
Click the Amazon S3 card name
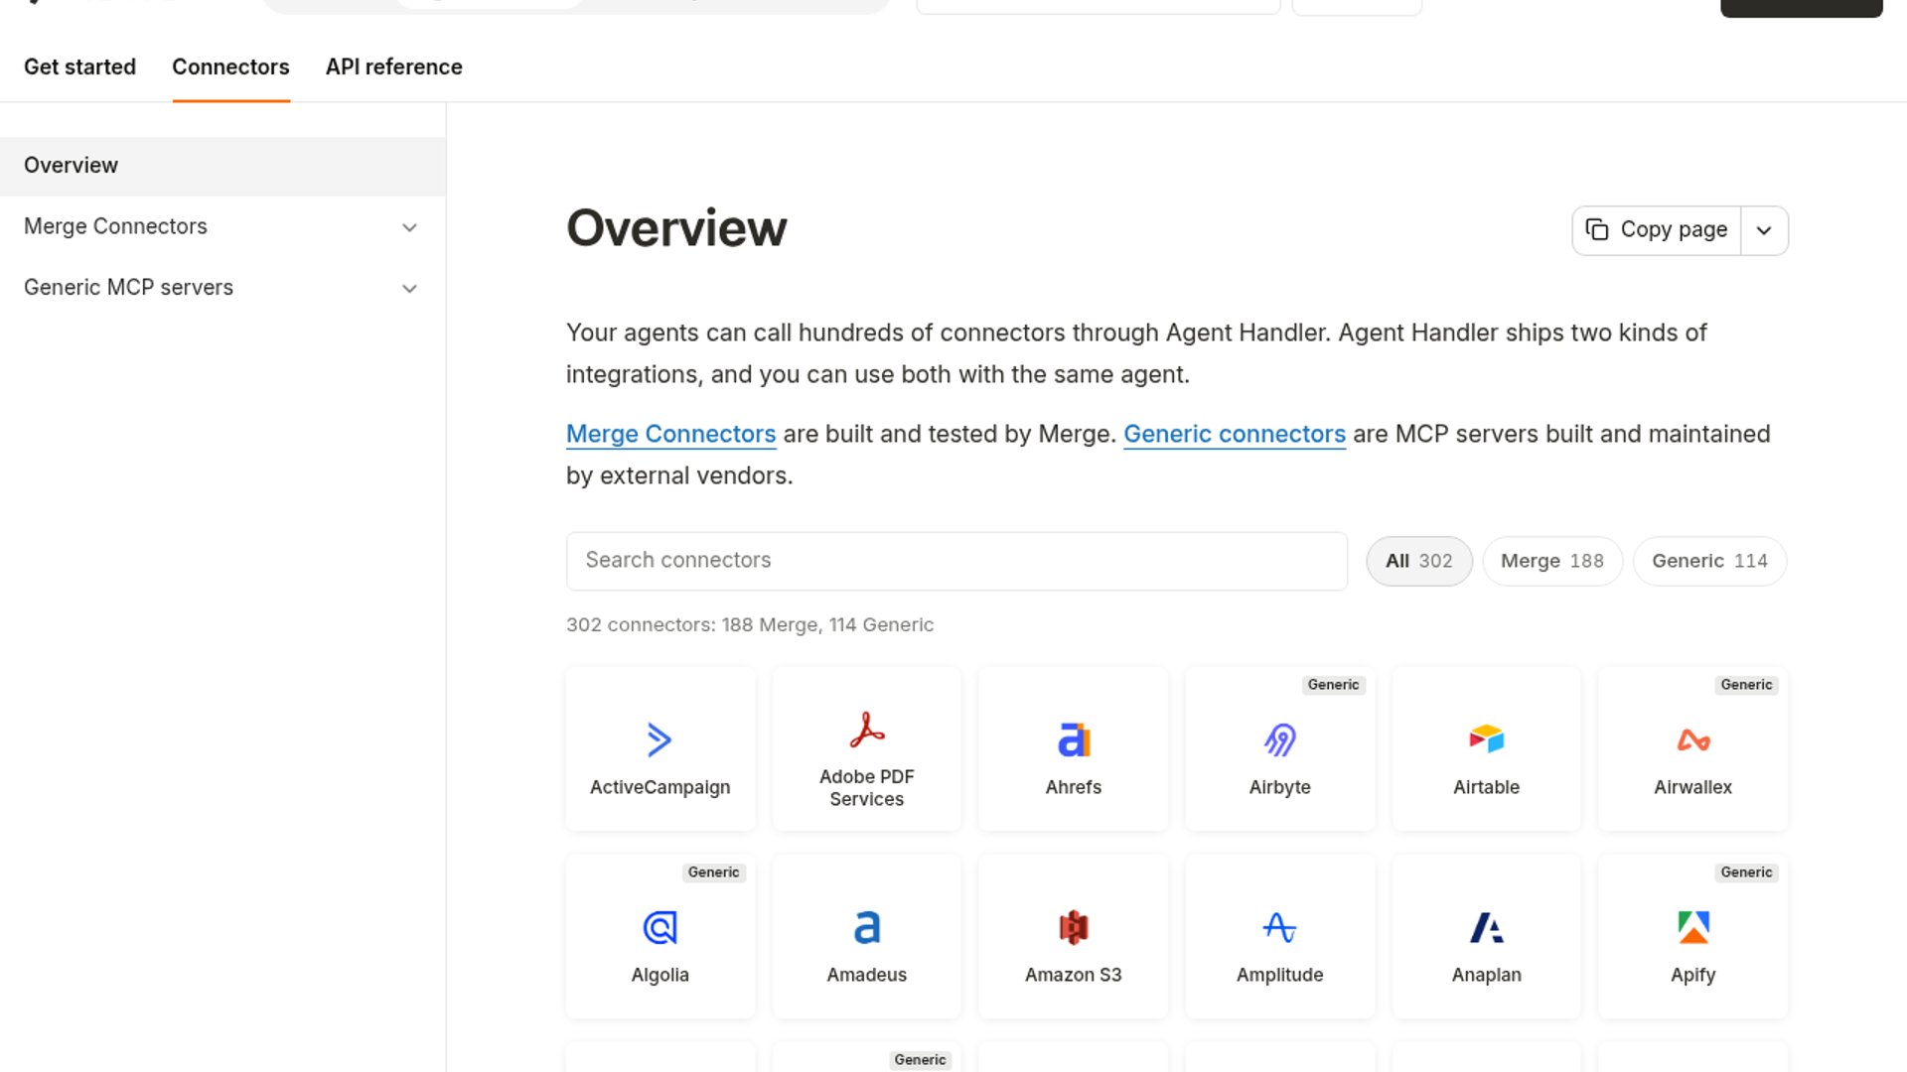1073,975
